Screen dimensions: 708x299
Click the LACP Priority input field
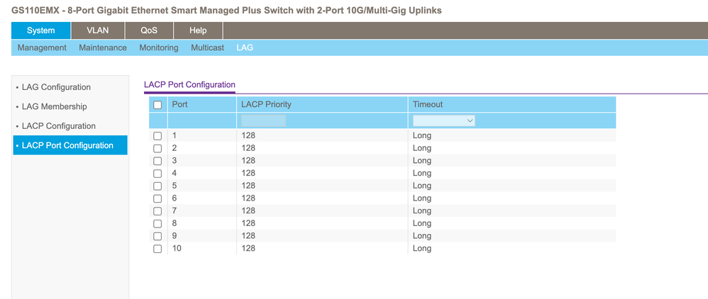[x=263, y=121]
